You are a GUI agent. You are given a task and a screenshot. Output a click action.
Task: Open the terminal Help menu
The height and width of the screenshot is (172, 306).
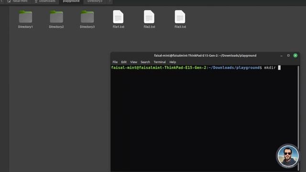(x=173, y=62)
